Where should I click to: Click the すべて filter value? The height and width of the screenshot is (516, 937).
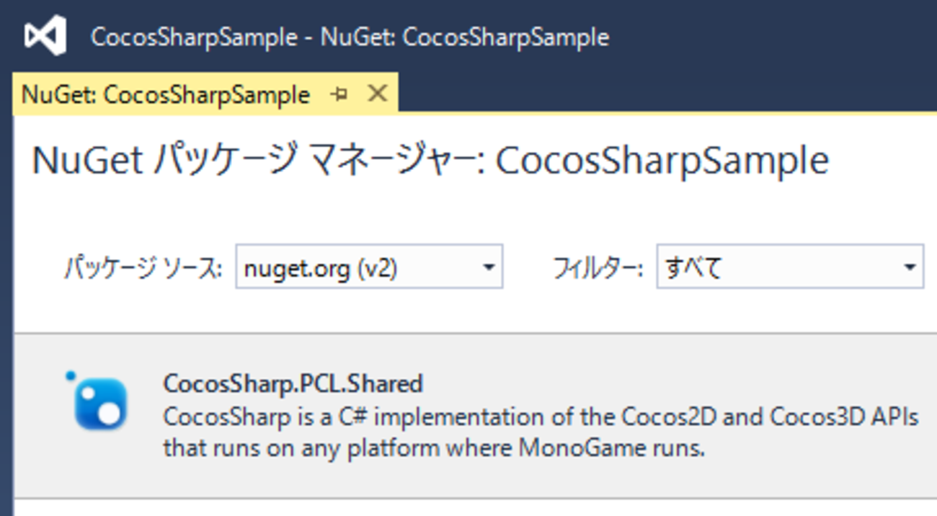click(x=693, y=268)
